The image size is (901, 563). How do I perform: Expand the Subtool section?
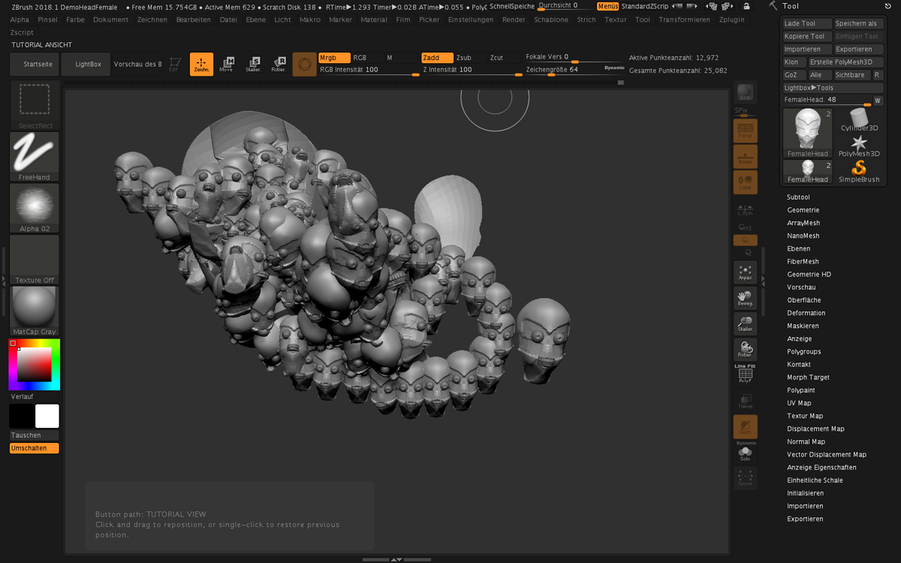798,197
